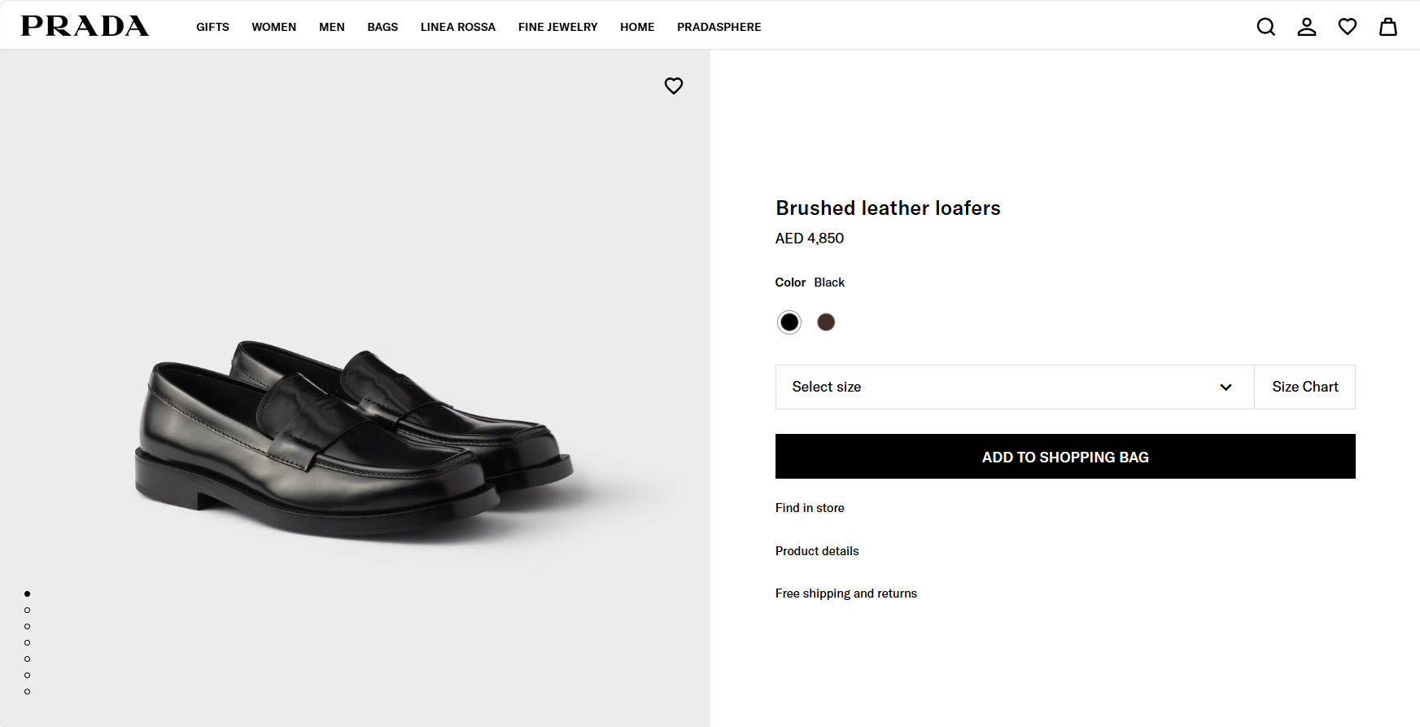The width and height of the screenshot is (1420, 727).
Task: Choose the brown color swatch
Action: (826, 322)
